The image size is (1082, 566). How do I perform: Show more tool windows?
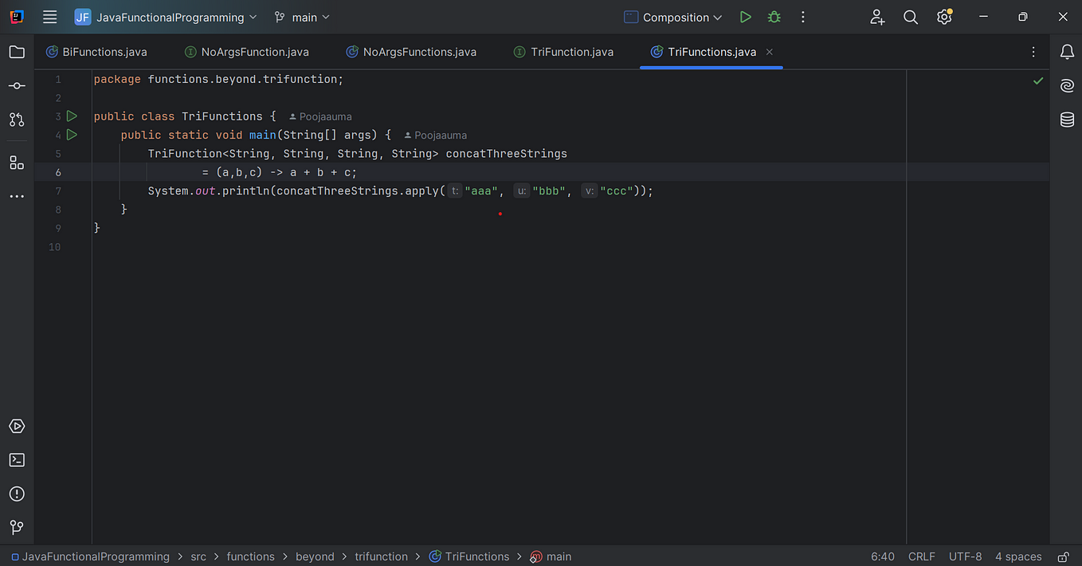[x=17, y=196]
